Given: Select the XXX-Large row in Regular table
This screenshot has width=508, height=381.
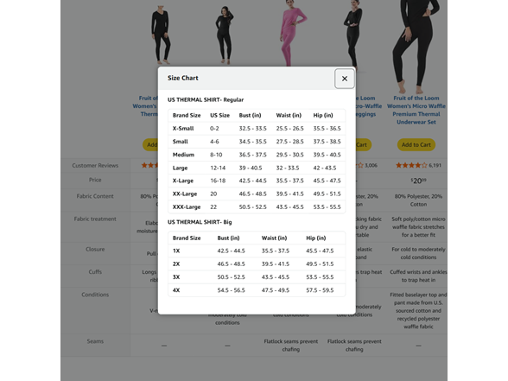Looking at the screenshot, I should pos(257,206).
